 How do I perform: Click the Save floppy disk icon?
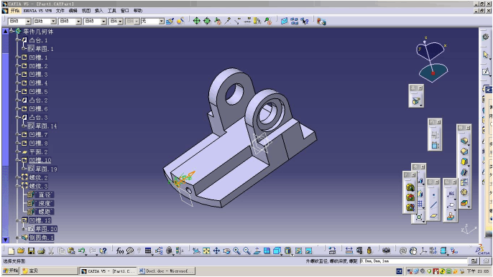31,250
